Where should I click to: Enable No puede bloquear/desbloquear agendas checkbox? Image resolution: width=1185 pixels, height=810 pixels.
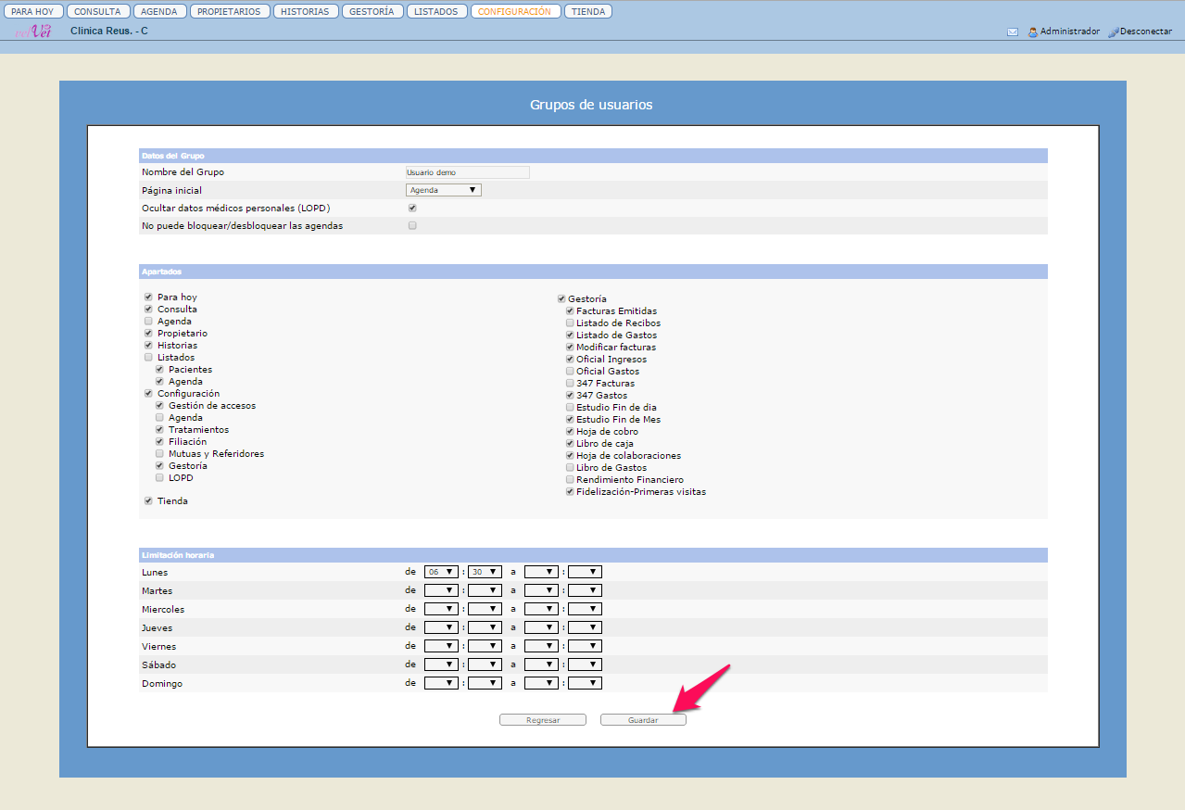coord(412,225)
